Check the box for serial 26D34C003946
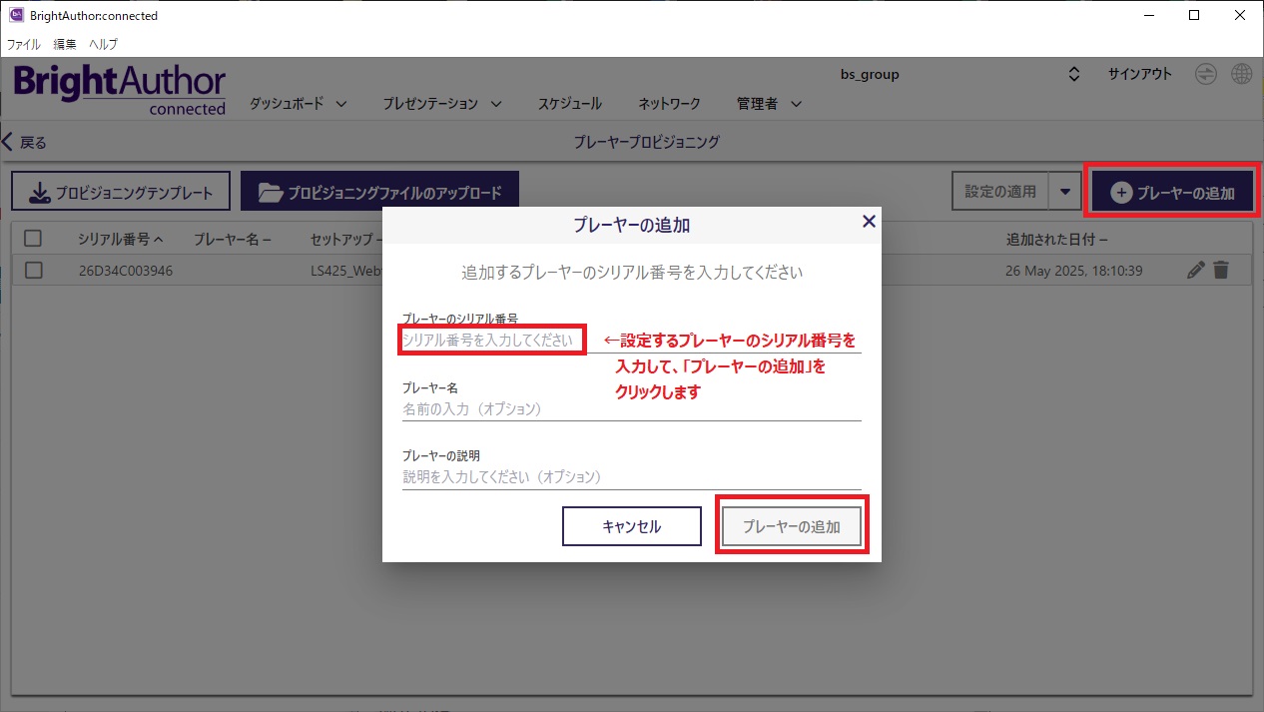 [x=33, y=271]
